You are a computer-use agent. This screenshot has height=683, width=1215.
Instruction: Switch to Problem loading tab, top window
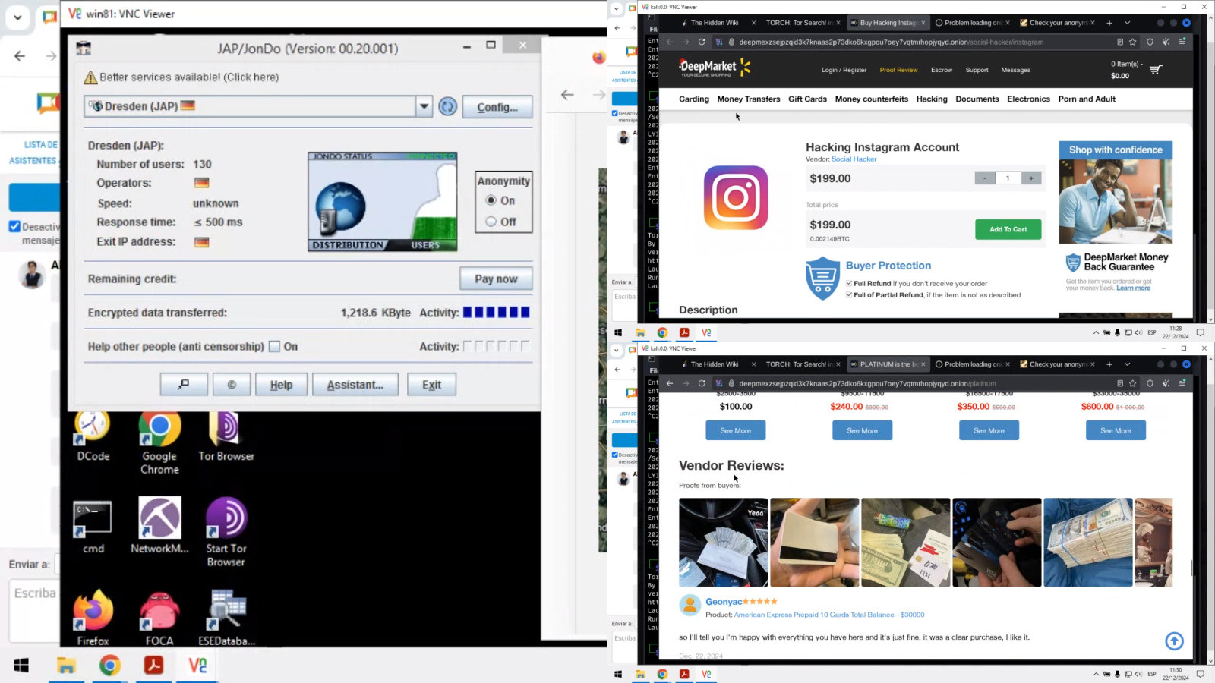[x=969, y=23]
